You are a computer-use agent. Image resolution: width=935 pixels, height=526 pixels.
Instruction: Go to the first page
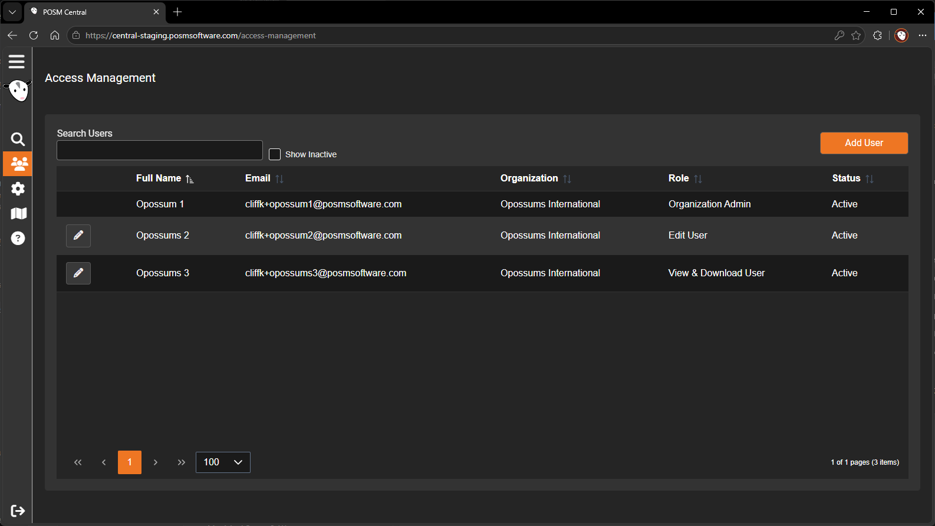click(78, 462)
